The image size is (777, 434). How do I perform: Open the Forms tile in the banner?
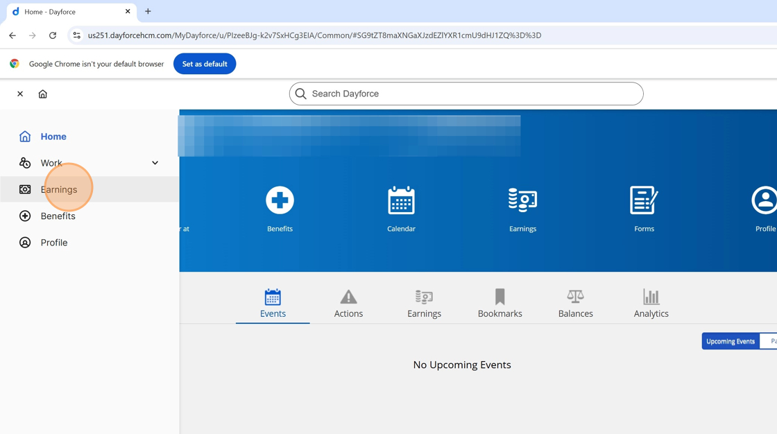point(644,209)
